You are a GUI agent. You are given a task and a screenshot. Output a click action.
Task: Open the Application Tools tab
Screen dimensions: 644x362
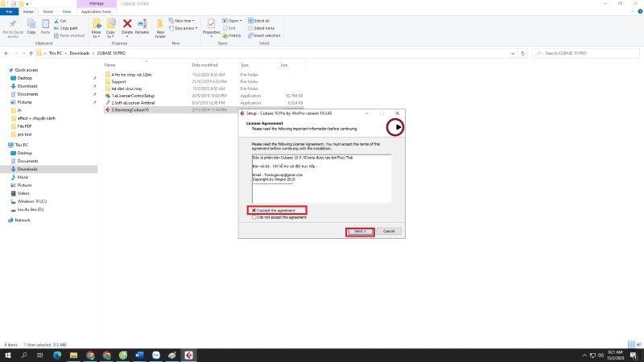tap(96, 11)
